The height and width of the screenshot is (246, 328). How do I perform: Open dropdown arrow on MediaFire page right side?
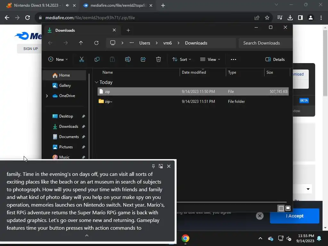[x=308, y=189]
